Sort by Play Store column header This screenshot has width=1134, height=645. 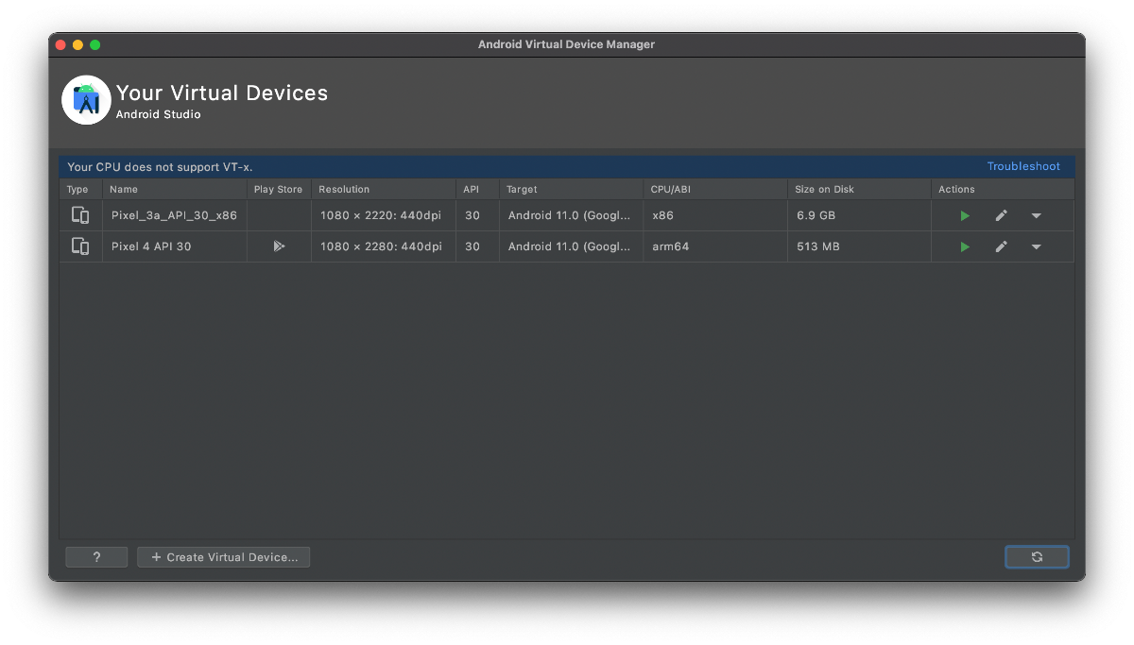click(279, 189)
